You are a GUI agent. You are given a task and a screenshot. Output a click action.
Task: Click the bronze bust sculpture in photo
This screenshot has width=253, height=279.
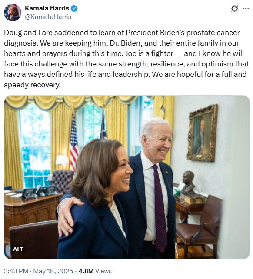(x=187, y=183)
